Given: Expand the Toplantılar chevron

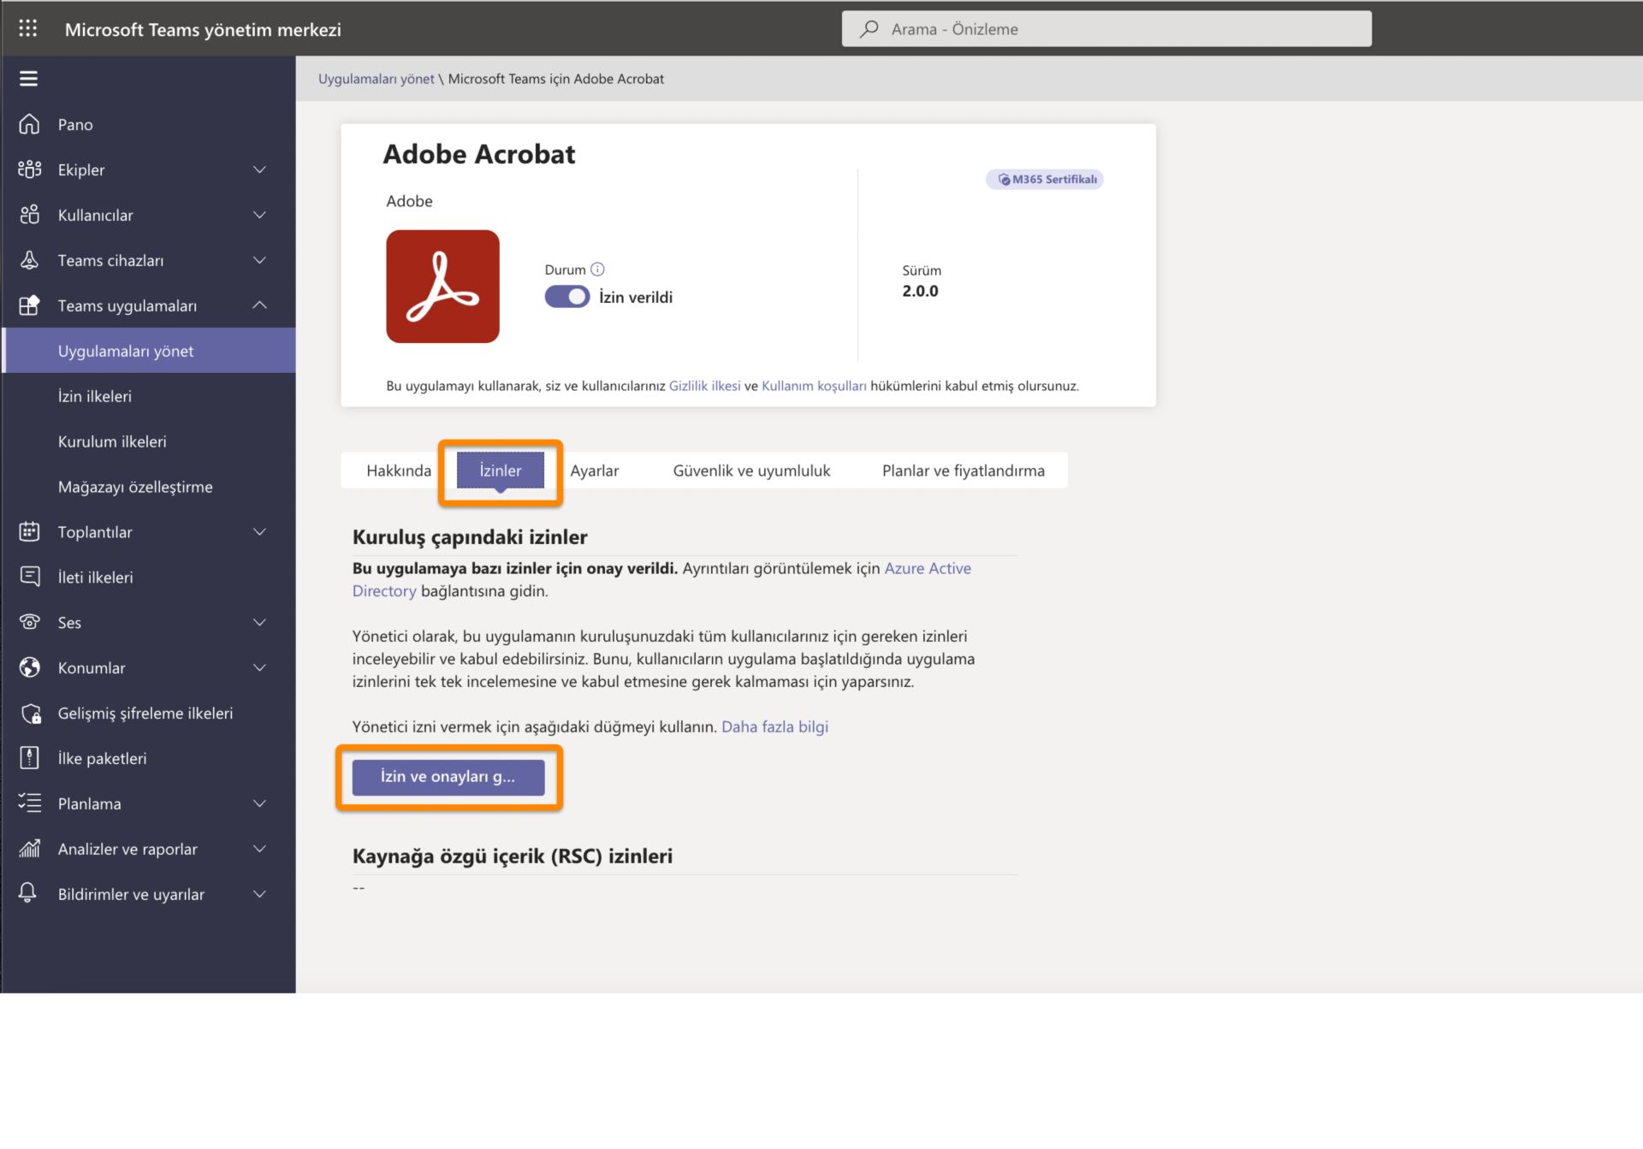Looking at the screenshot, I should (259, 531).
